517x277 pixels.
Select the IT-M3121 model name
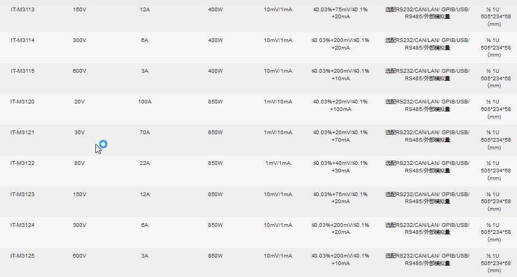tap(23, 133)
